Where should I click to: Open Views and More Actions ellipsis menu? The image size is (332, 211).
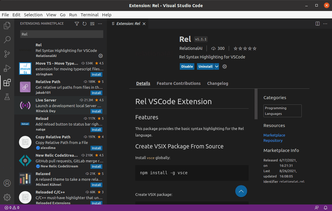pyautogui.click(x=100, y=24)
